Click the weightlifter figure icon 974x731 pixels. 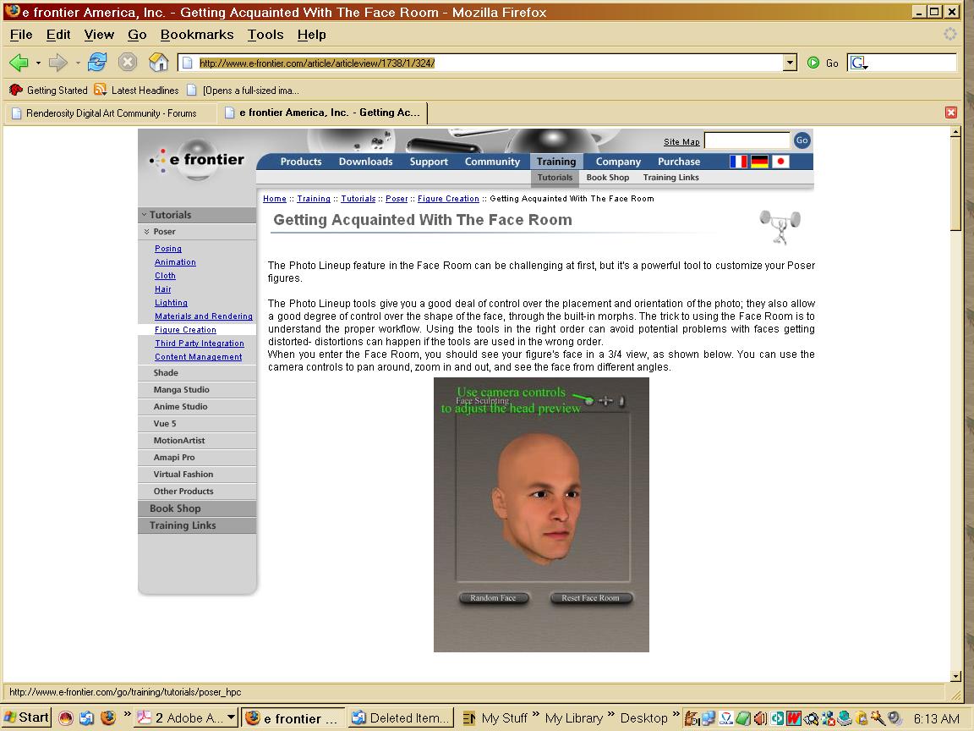coord(780,228)
